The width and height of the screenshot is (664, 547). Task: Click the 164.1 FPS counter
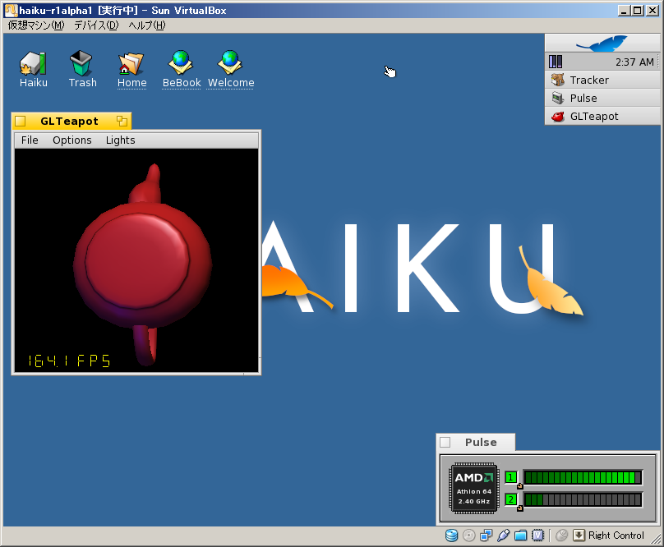coord(69,361)
